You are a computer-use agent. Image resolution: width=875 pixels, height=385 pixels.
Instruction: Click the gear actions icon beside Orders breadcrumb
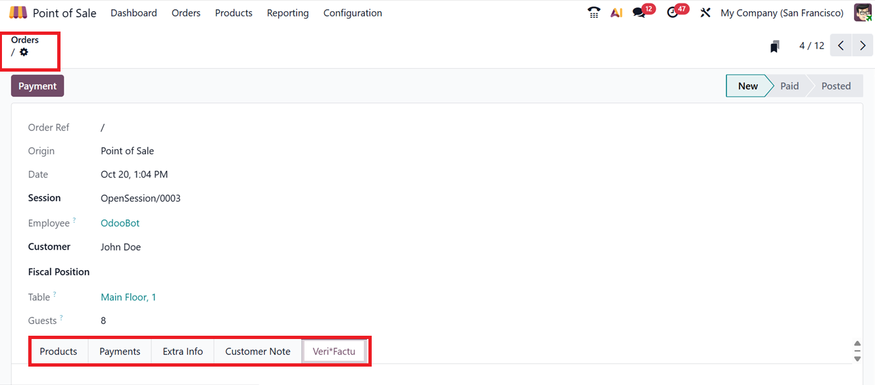tap(24, 52)
